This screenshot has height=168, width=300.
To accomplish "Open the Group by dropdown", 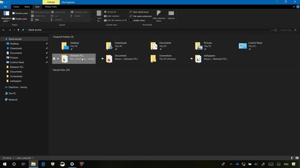I will click(x=111, y=12).
